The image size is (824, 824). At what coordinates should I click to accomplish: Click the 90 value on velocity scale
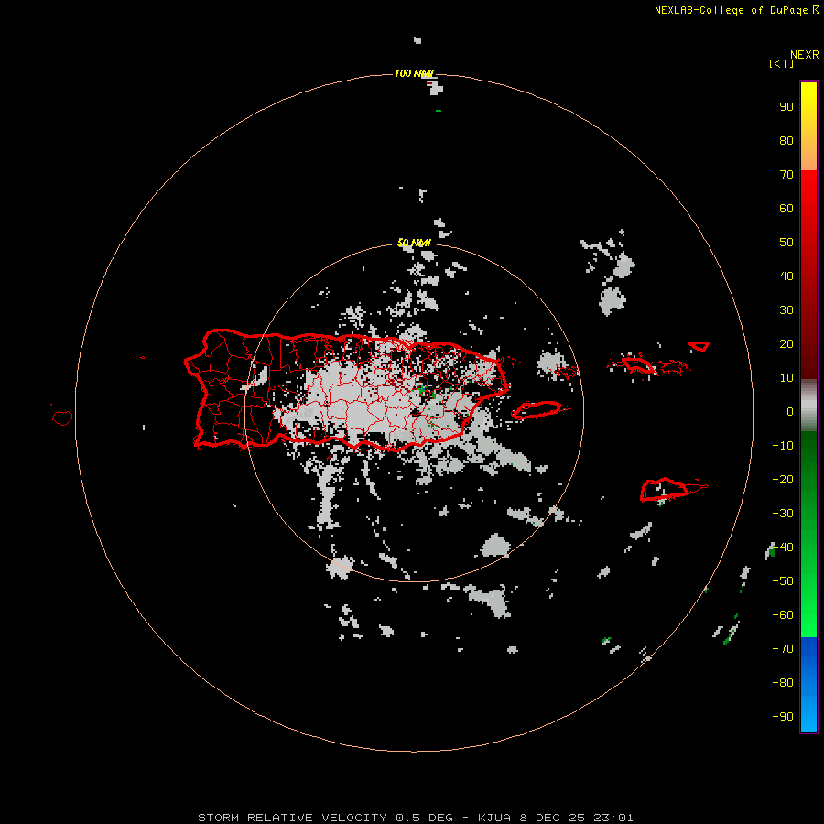pos(786,107)
